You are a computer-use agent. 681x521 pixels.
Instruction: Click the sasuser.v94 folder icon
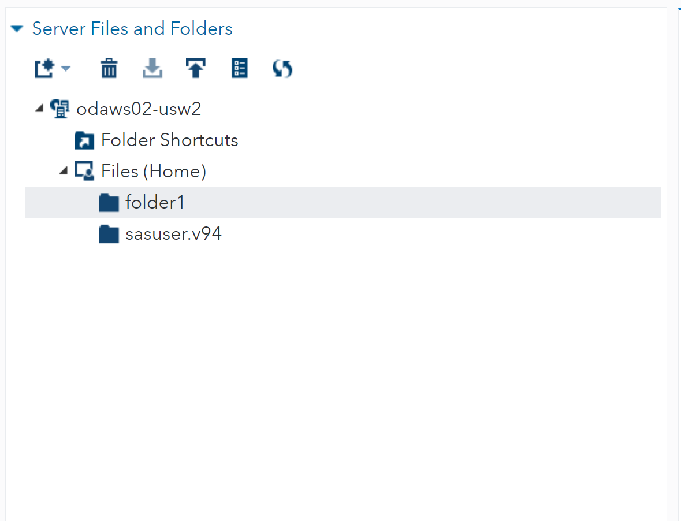pyautogui.click(x=109, y=233)
